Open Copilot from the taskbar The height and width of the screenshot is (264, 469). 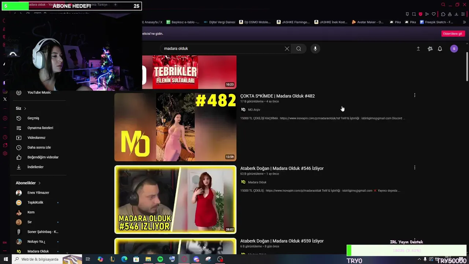100,259
